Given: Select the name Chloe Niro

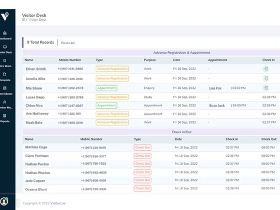Looking at the screenshot, I should 34,105.
